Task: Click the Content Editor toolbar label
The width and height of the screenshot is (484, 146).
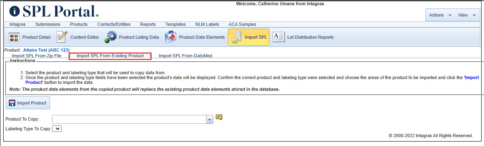Action: (85, 37)
